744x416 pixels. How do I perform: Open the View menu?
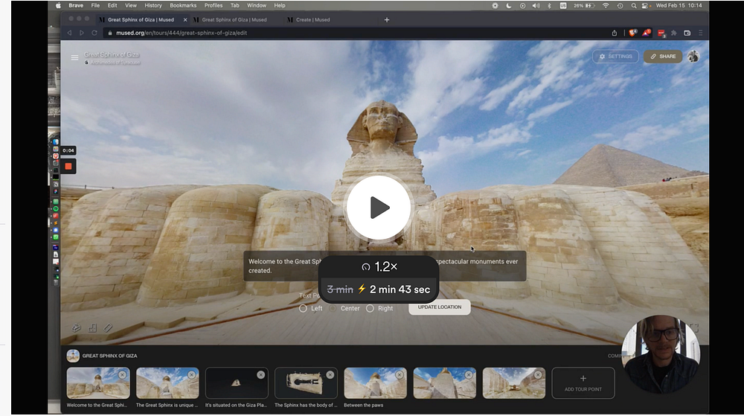(131, 6)
